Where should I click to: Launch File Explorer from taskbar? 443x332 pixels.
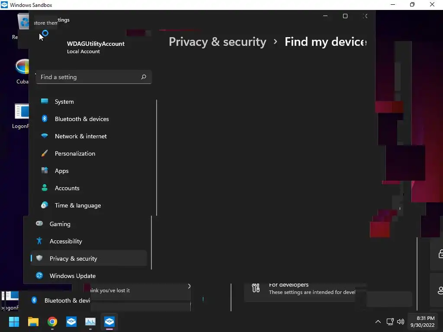pos(33,322)
